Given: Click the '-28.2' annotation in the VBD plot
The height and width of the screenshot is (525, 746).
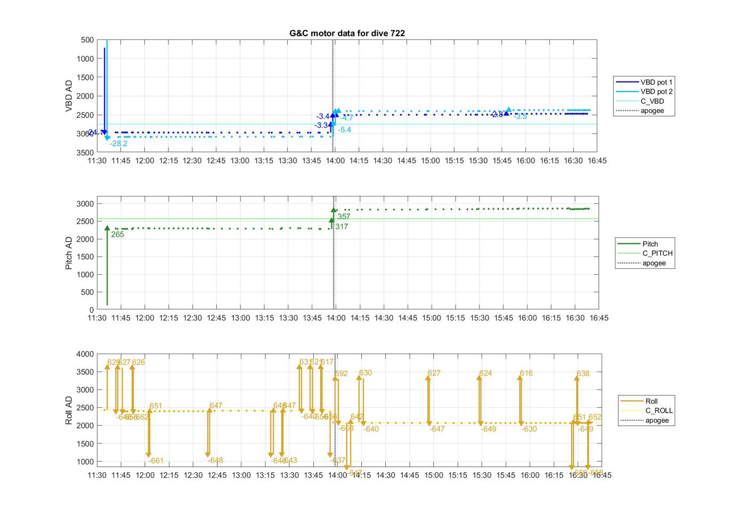Looking at the screenshot, I should [118, 144].
